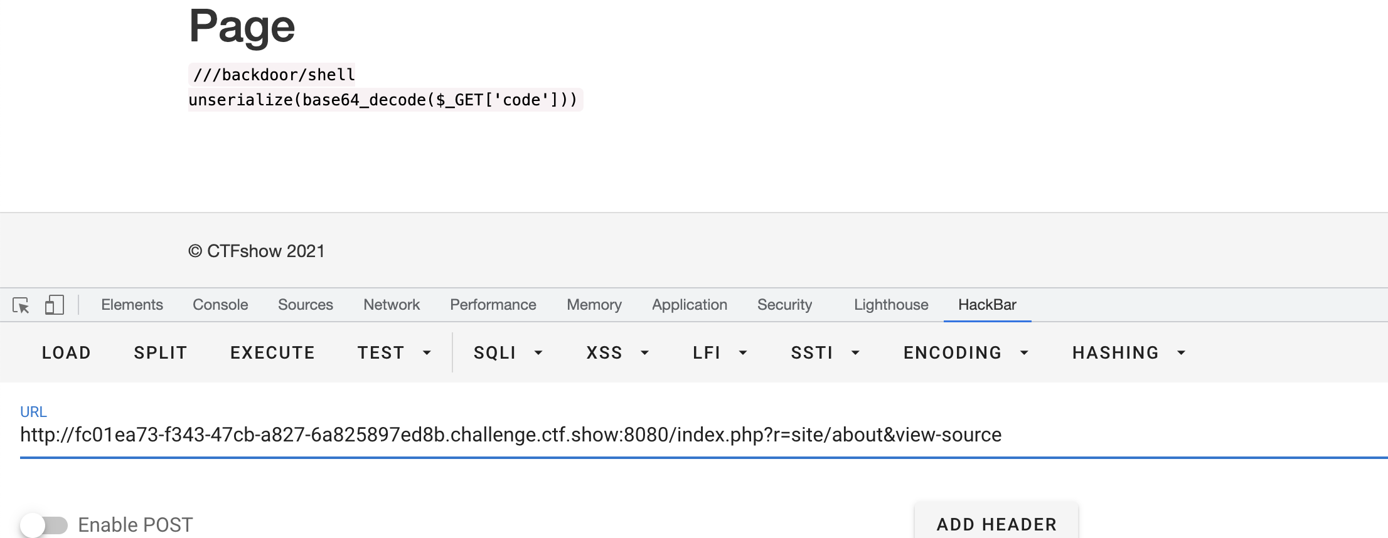Open the Lighthouse panel
The width and height of the screenshot is (1388, 538).
(x=890, y=305)
